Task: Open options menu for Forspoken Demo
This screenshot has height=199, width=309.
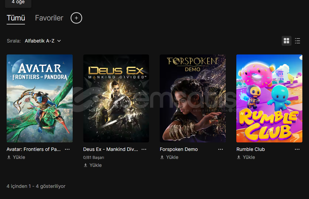Action: pyautogui.click(x=220, y=149)
